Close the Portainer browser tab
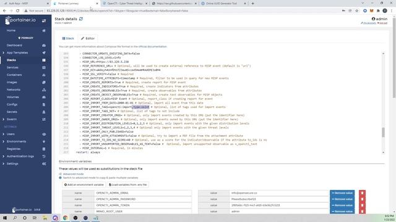Image resolution: width=396 pixels, height=222 pixels. 97,4
